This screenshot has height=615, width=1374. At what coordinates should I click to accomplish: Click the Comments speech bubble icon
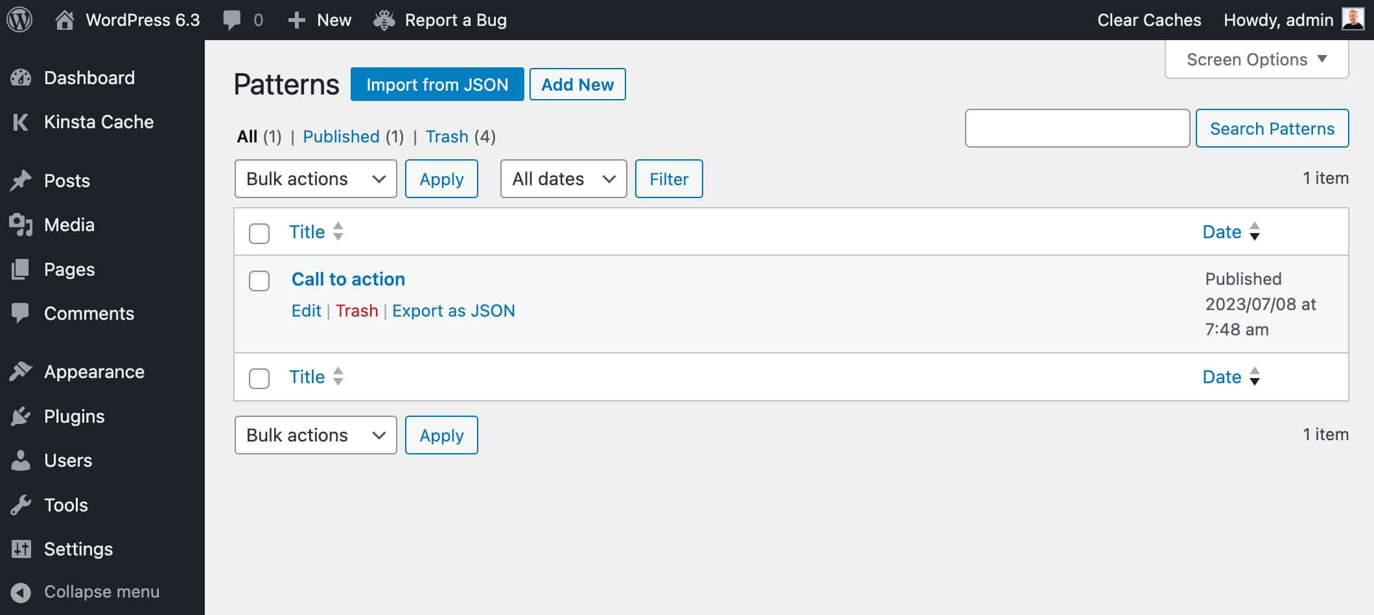point(21,313)
